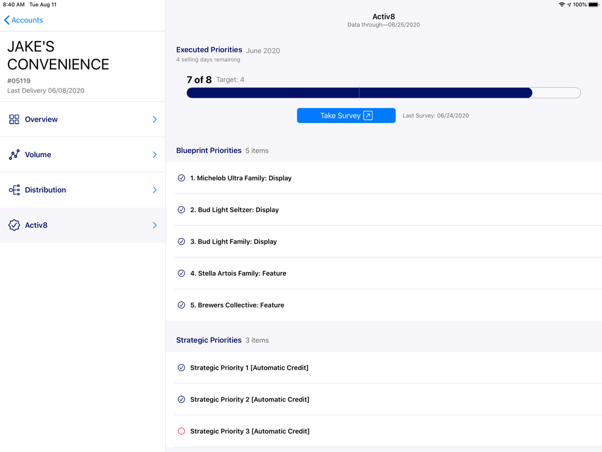Toggle the Stella Artois Family: Feature checkmark
The width and height of the screenshot is (602, 452).
coord(181,273)
